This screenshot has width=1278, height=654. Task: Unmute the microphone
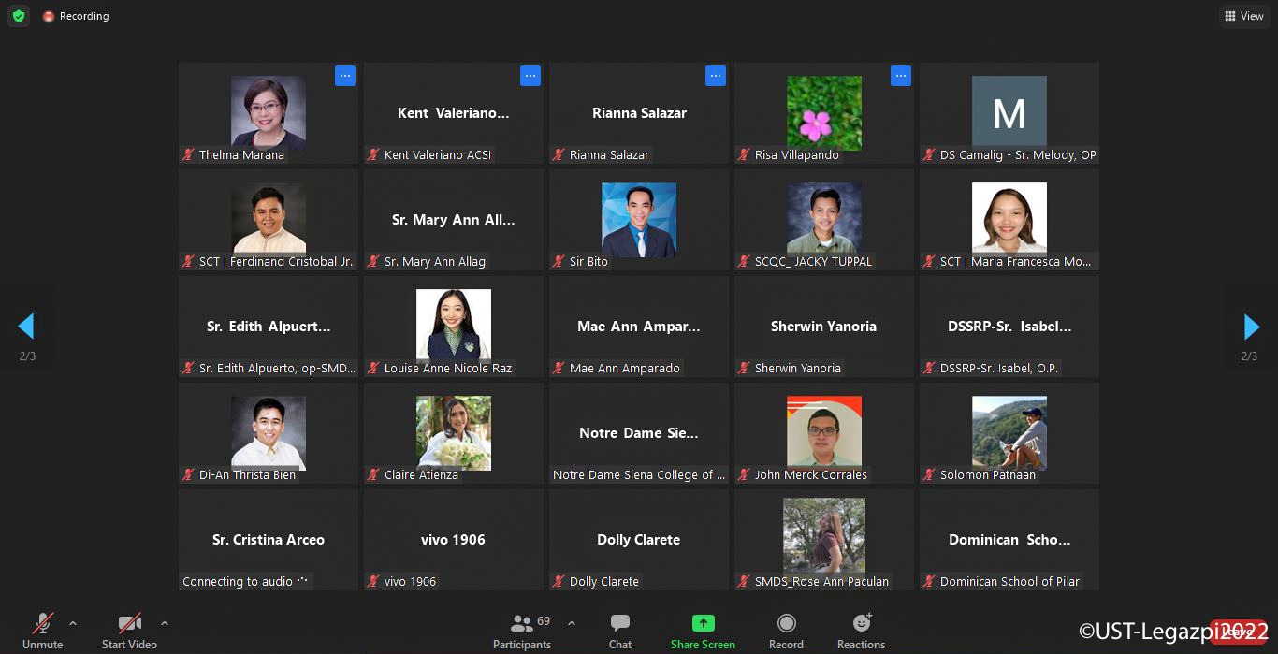[x=42, y=630]
